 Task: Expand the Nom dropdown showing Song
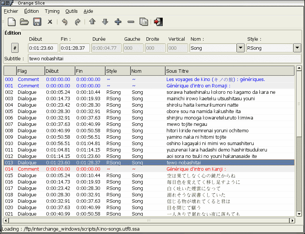240,48
